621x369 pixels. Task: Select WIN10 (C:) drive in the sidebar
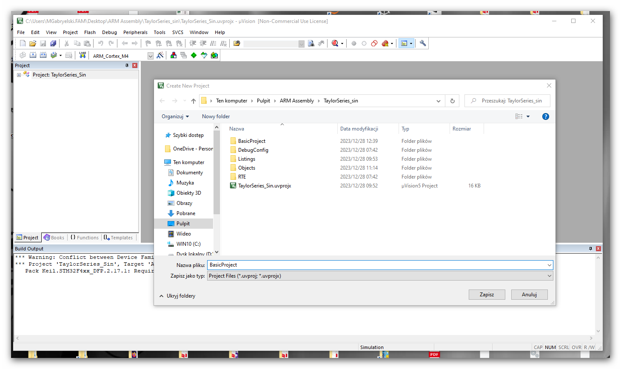point(188,244)
